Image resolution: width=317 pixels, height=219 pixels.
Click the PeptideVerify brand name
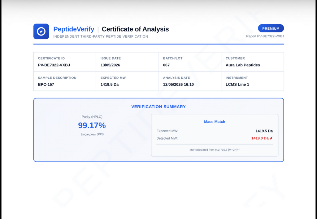pyautogui.click(x=74, y=29)
